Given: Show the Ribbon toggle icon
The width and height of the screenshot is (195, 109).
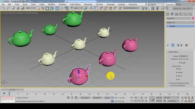Looking at the screenshot, I should (163, 8).
